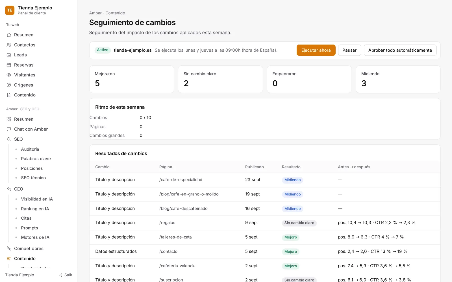This screenshot has width=452, height=282.
Task: Click the Salir logout arrow icon
Action: [61, 275]
